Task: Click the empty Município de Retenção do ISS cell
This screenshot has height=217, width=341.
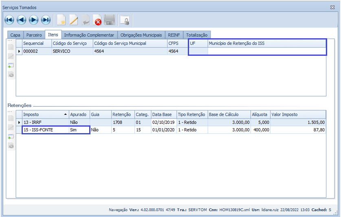Action: [267, 51]
